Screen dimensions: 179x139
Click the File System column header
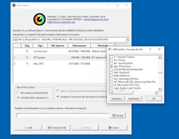58,46
